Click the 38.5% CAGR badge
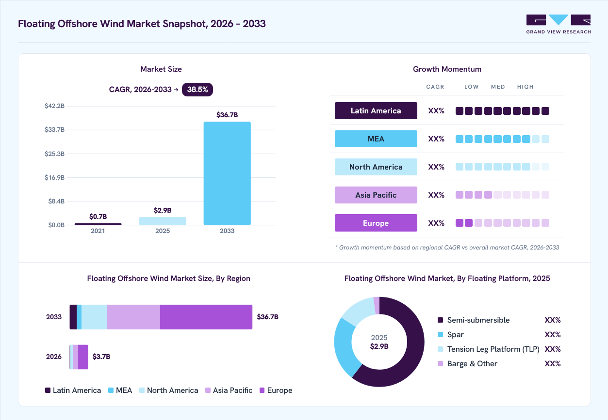 click(x=197, y=90)
